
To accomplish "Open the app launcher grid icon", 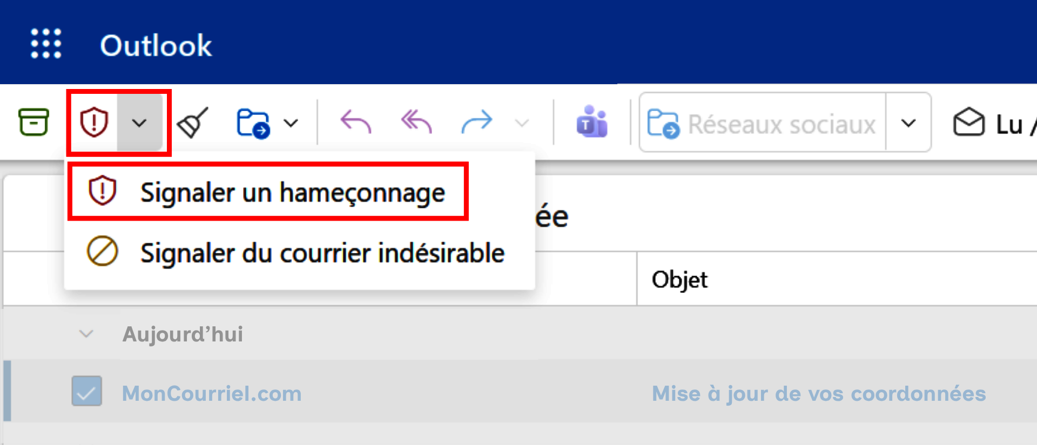I will (46, 44).
